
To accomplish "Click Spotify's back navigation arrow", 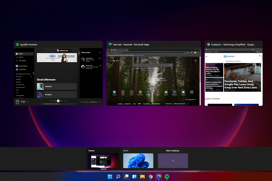I will 38,51.
